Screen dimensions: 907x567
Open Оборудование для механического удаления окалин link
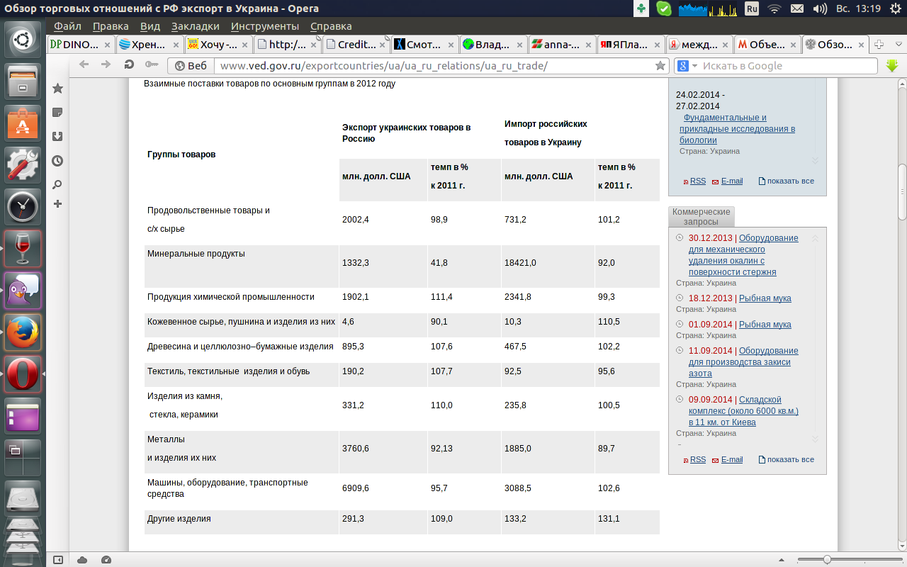click(743, 255)
